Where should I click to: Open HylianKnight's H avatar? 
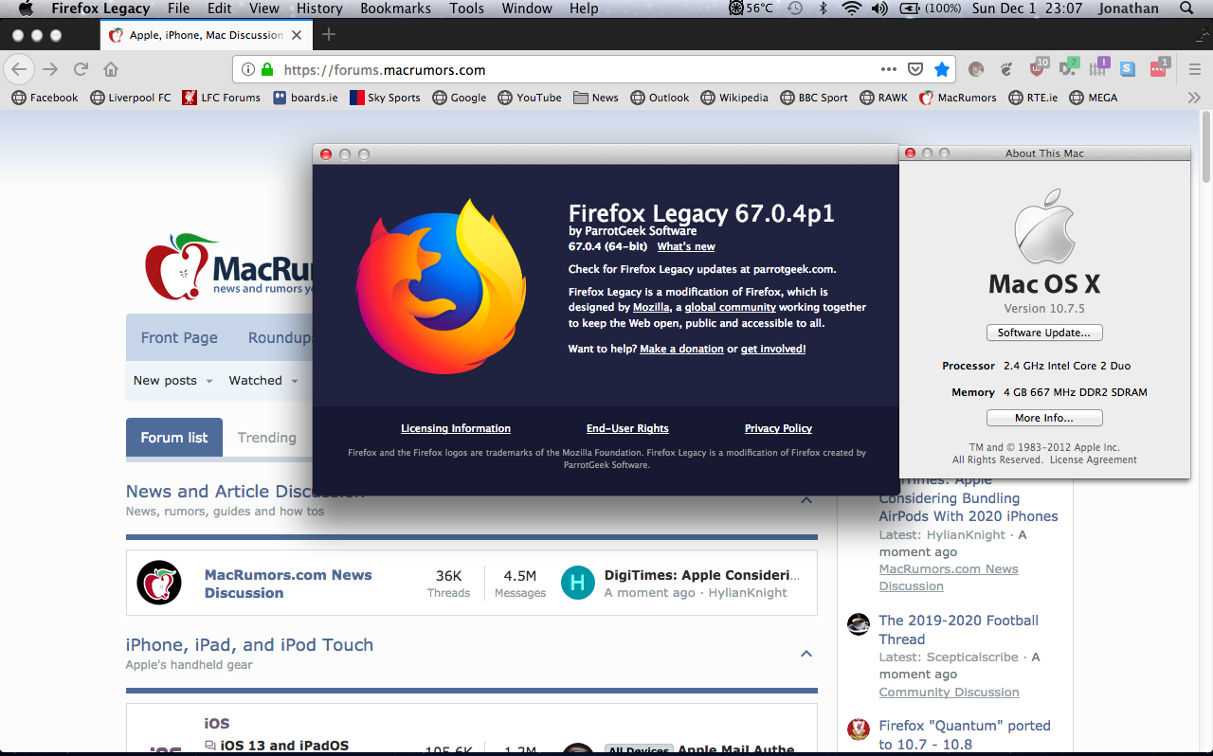(578, 583)
